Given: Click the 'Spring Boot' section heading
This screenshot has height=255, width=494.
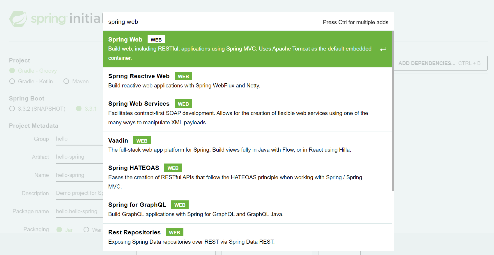Looking at the screenshot, I should [26, 98].
